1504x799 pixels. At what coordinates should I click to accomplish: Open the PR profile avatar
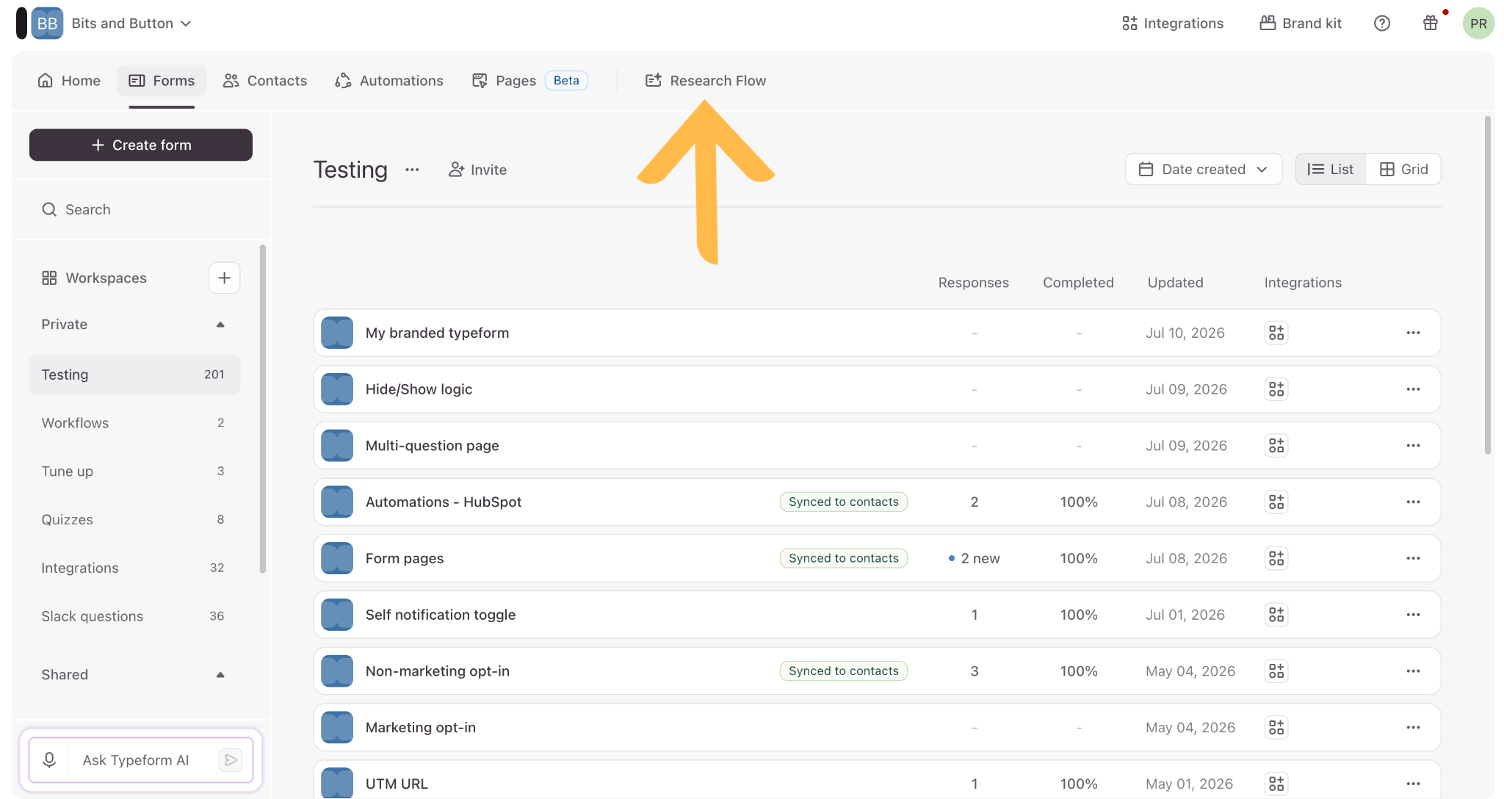click(x=1478, y=23)
